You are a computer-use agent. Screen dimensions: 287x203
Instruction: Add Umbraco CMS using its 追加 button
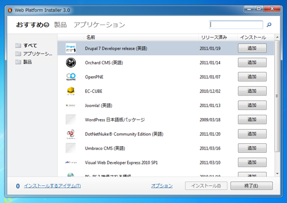pos(252,148)
